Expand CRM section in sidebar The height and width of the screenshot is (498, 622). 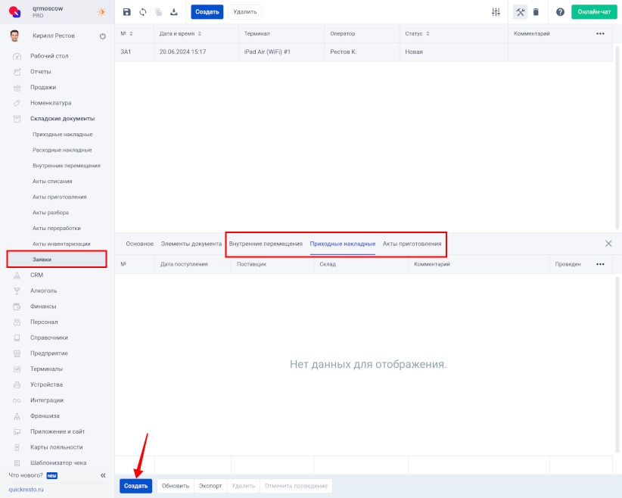[x=36, y=275]
